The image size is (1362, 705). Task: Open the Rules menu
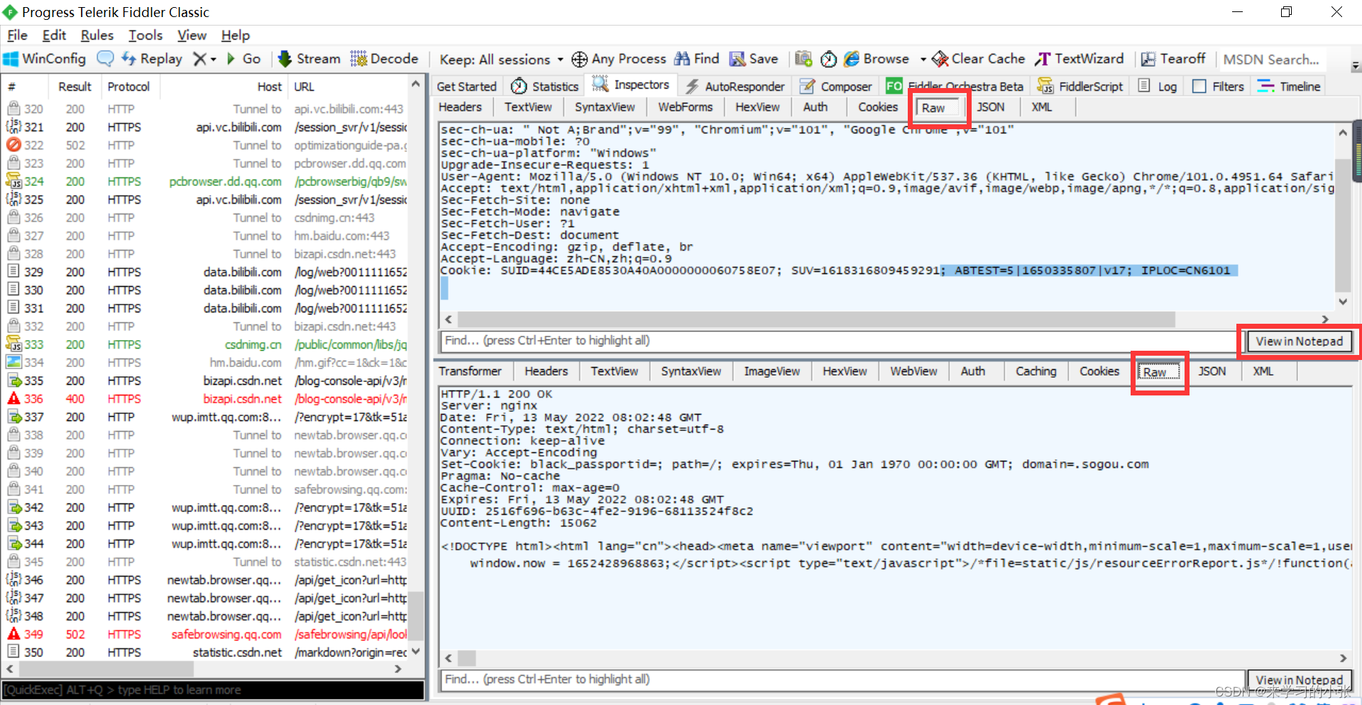click(97, 35)
